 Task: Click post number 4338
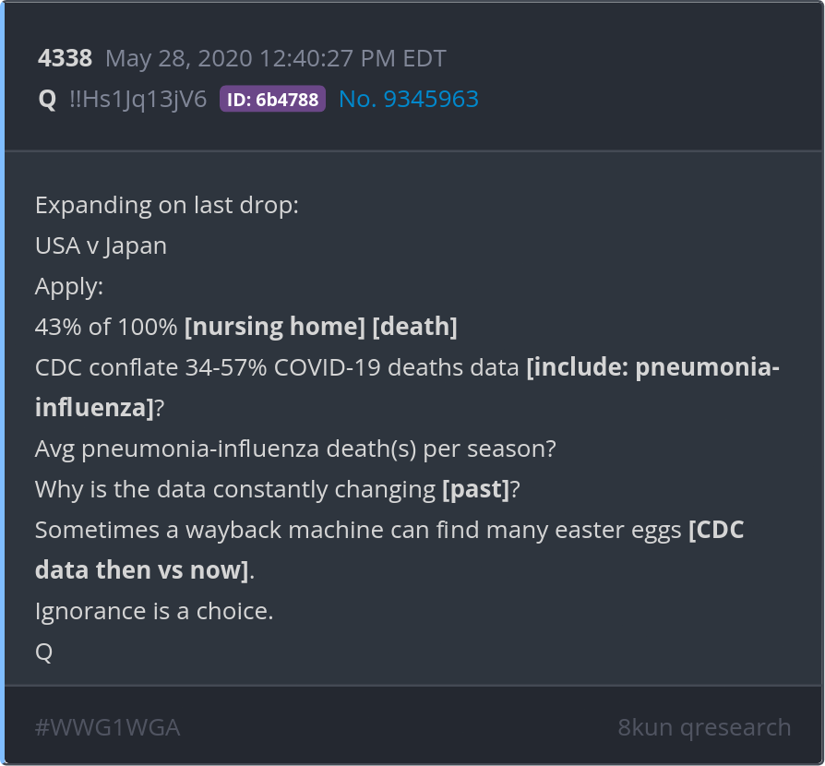(65, 59)
